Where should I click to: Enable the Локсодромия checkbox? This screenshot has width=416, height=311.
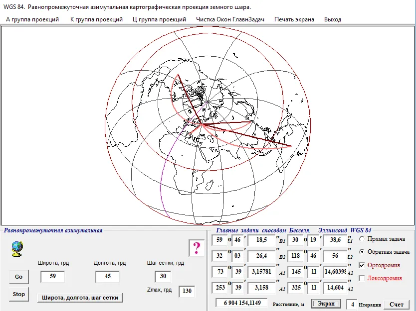(363, 278)
